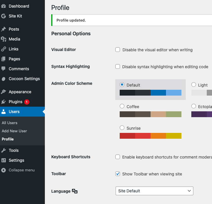Click the Add New User link
Image resolution: width=212 pixels, height=204 pixels.
(14, 131)
